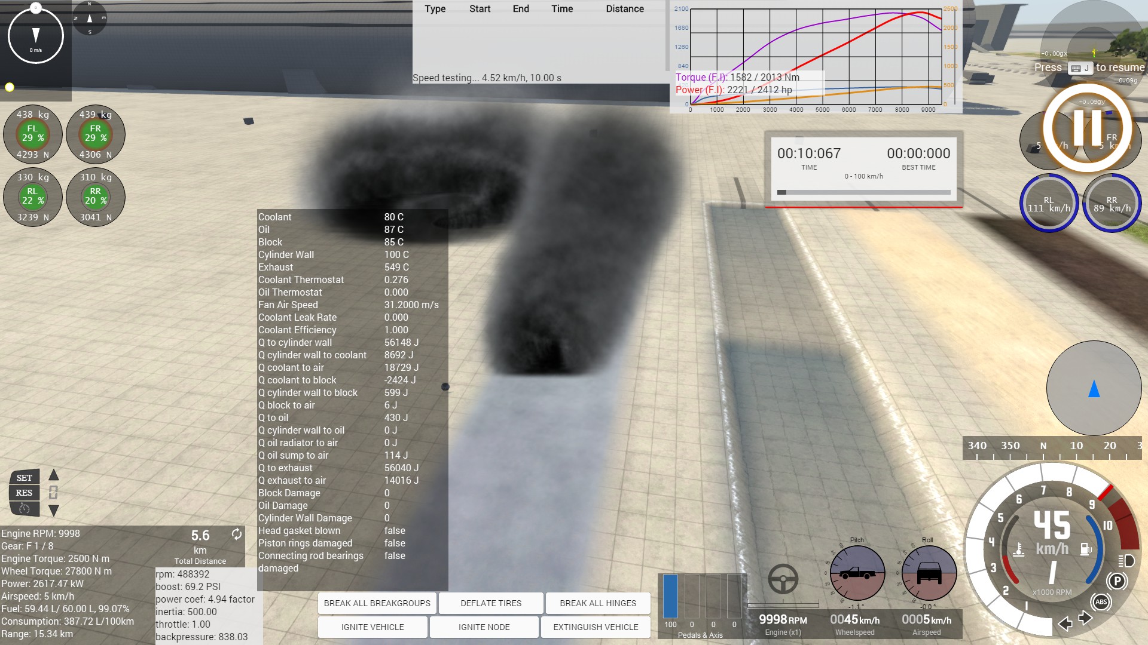Reset total distance with the refresh icon

[x=237, y=534]
